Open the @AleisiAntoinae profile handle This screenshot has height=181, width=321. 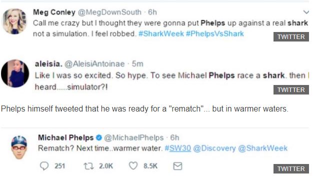coord(94,64)
